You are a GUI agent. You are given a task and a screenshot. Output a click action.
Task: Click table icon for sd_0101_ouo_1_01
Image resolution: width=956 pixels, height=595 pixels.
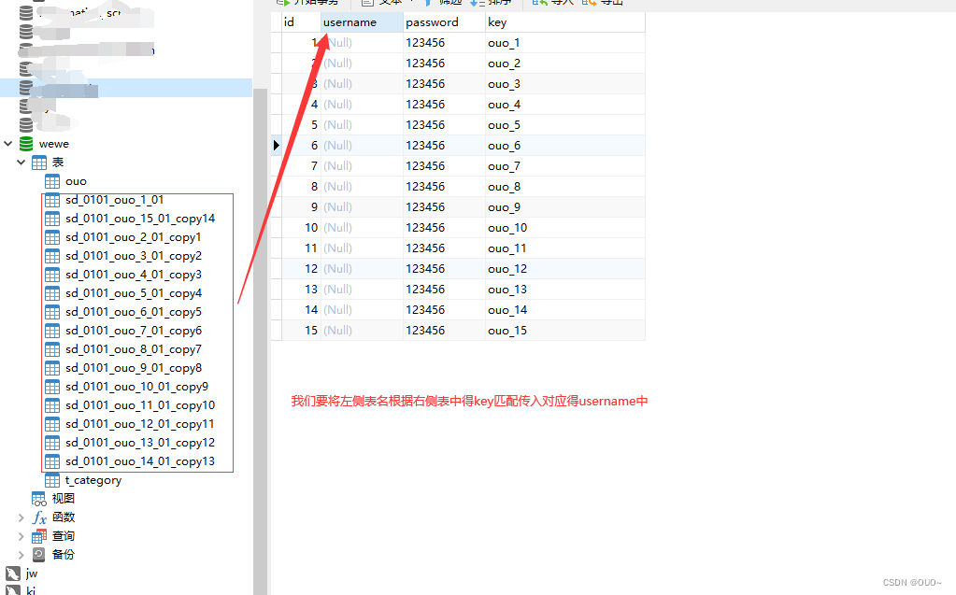click(x=52, y=200)
